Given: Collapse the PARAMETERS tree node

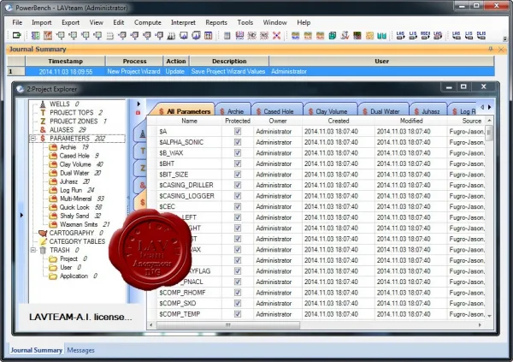Looking at the screenshot, I should point(33,139).
